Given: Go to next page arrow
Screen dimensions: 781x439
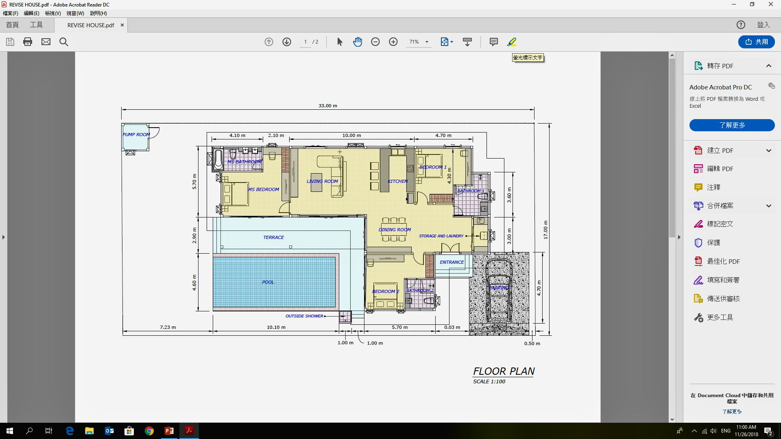Looking at the screenshot, I should click(x=287, y=42).
